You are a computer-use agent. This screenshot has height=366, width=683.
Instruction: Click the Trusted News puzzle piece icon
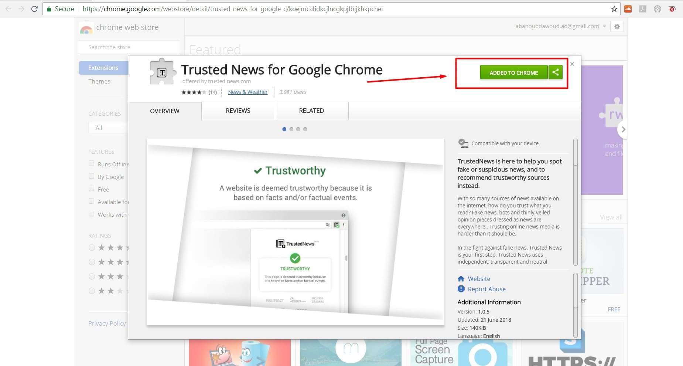point(163,71)
